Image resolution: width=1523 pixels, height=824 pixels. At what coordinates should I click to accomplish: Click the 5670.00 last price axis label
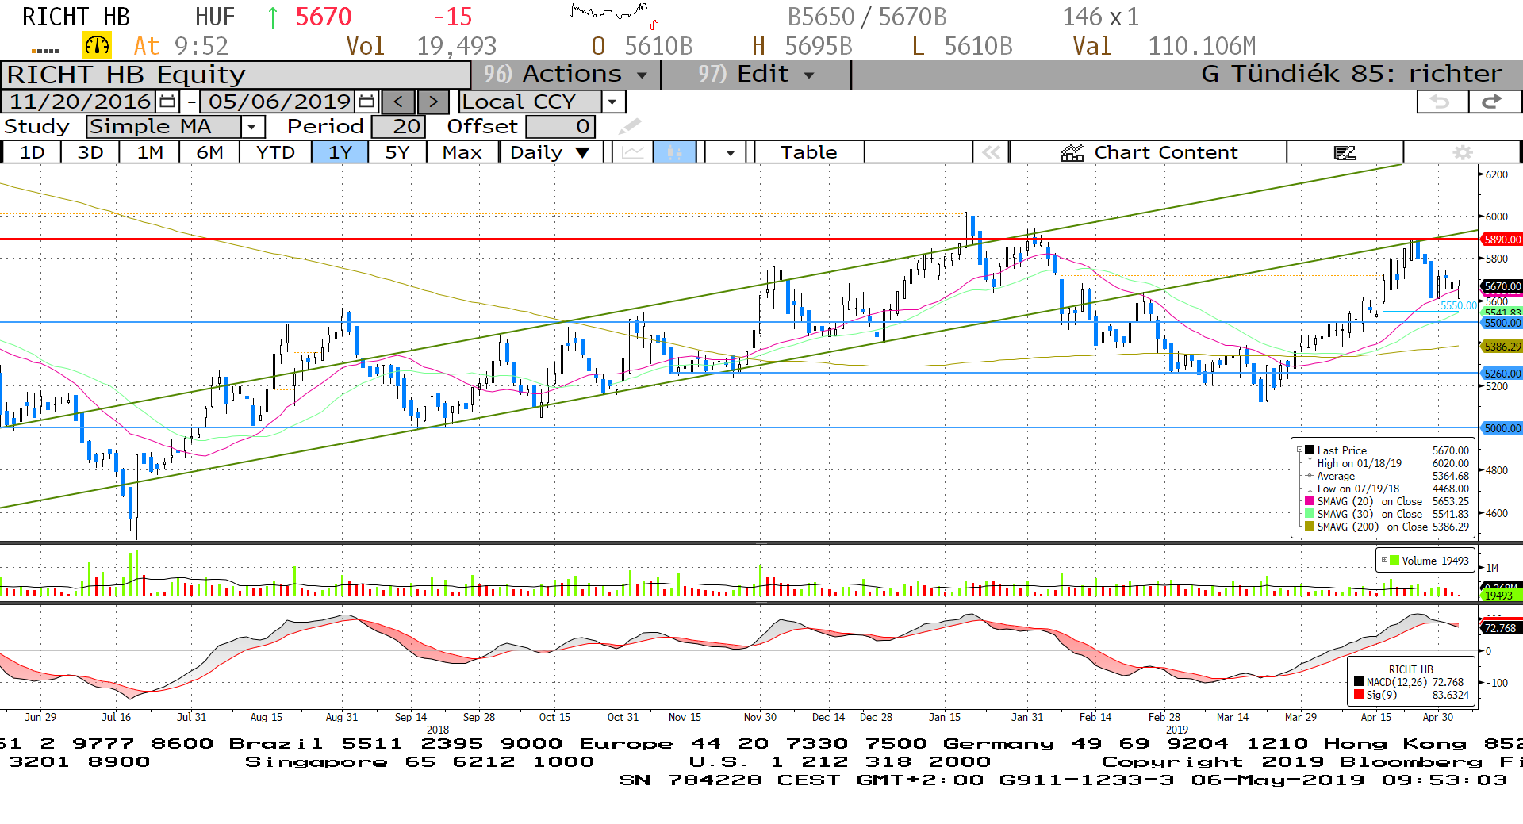coord(1502,286)
